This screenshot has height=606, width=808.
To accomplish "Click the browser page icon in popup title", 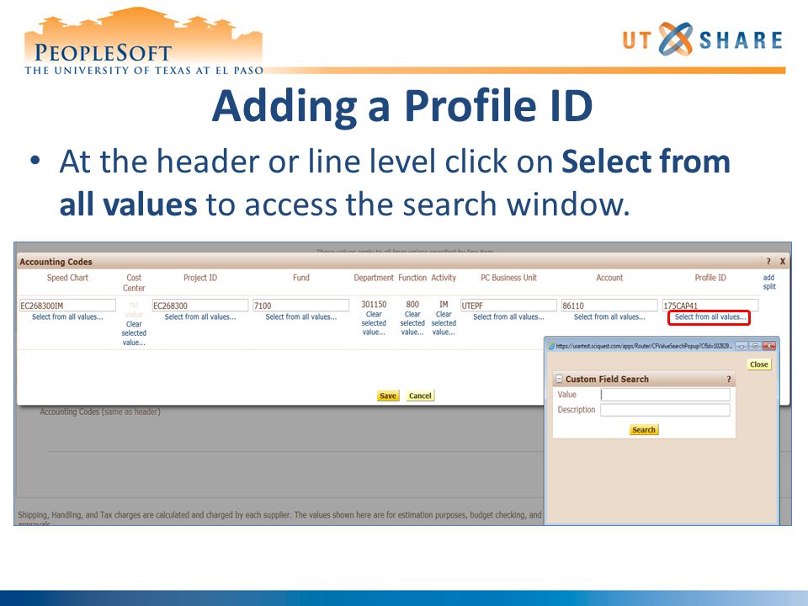I will pyautogui.click(x=550, y=346).
